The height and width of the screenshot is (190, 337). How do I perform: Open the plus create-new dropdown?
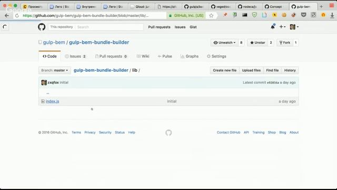282,27
